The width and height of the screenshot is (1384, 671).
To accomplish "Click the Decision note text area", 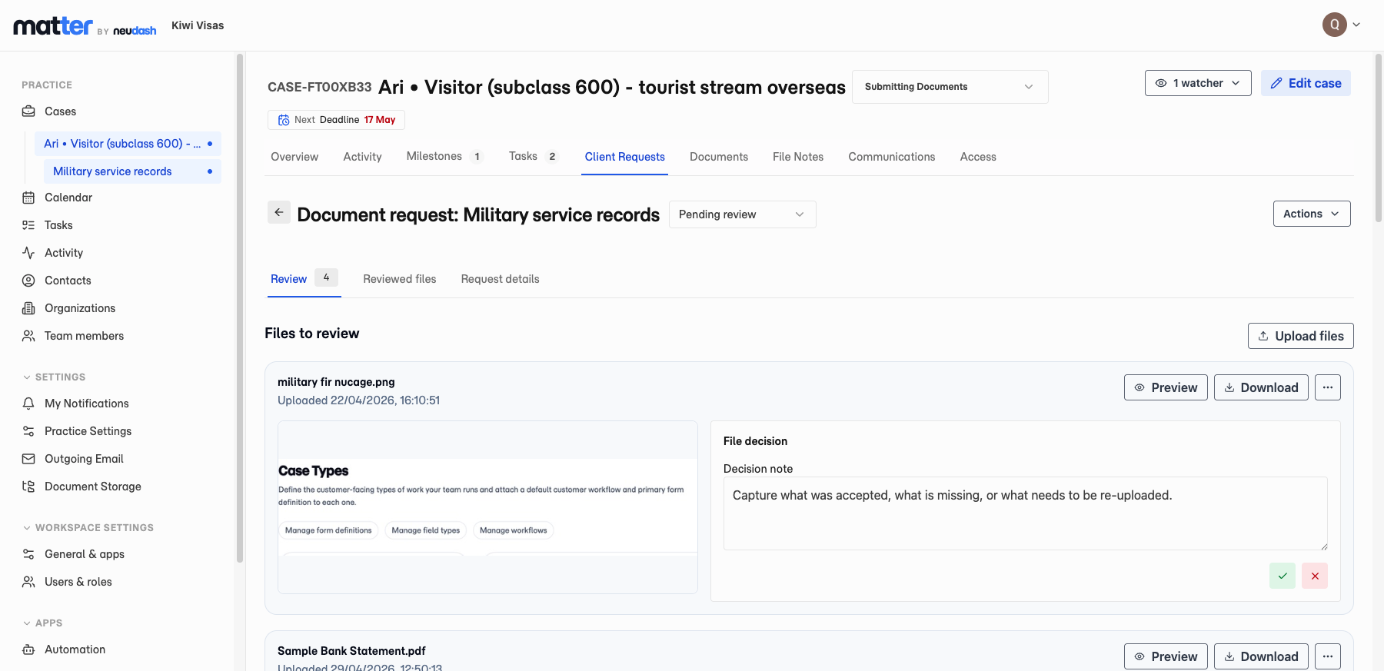I will [x=1026, y=513].
